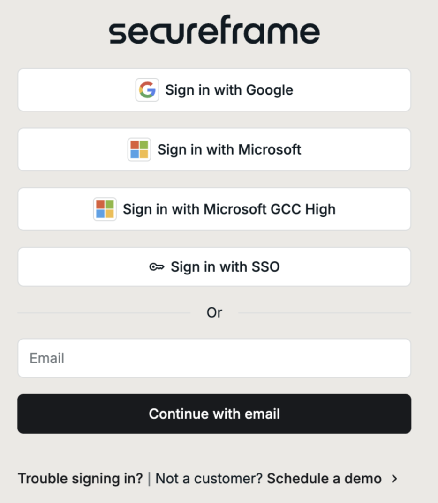Click the Or divider label
Screen dimensions: 438x503
click(214, 312)
